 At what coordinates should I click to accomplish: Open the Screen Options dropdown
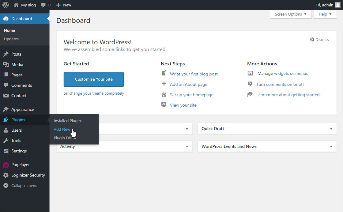pyautogui.click(x=291, y=14)
